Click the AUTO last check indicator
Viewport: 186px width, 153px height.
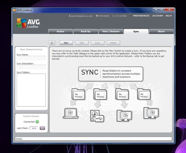(34, 128)
